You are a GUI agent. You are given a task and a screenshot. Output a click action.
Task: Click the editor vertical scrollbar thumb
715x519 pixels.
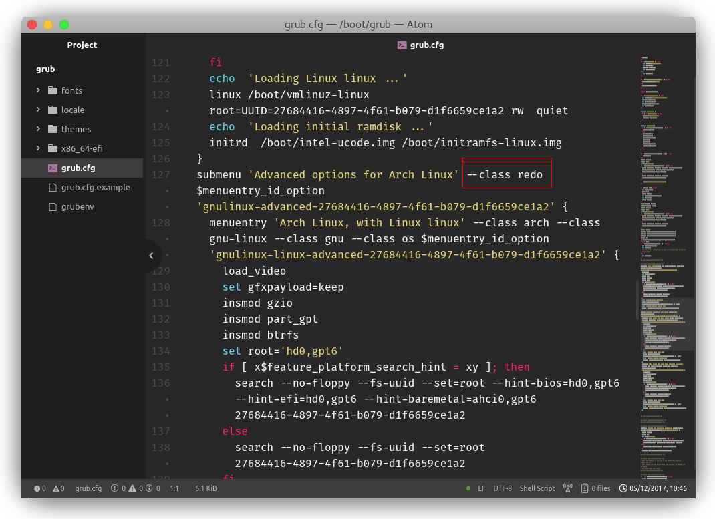[x=637, y=300]
